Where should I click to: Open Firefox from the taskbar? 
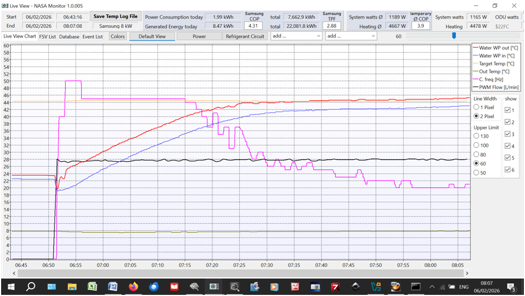(133, 287)
